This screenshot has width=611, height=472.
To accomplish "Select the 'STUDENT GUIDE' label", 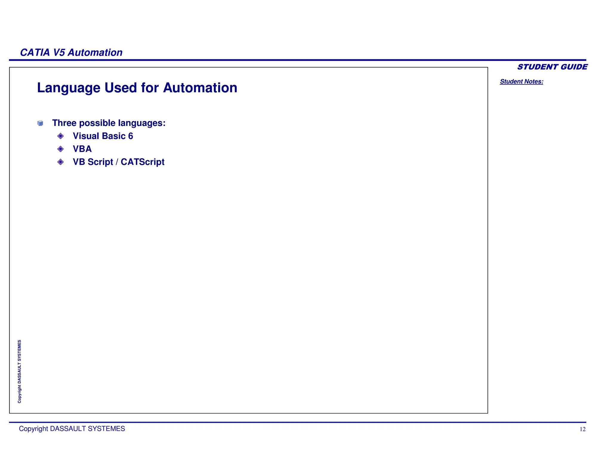I will pos(552,67).
